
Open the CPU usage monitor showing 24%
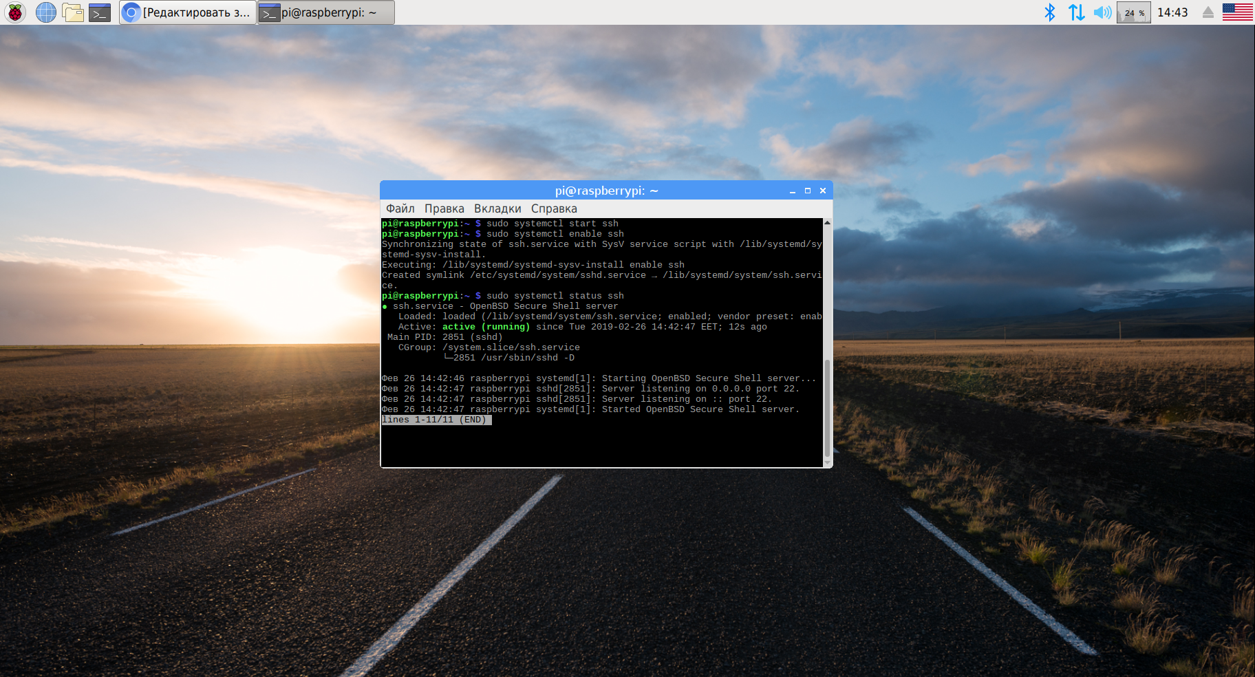click(1134, 12)
